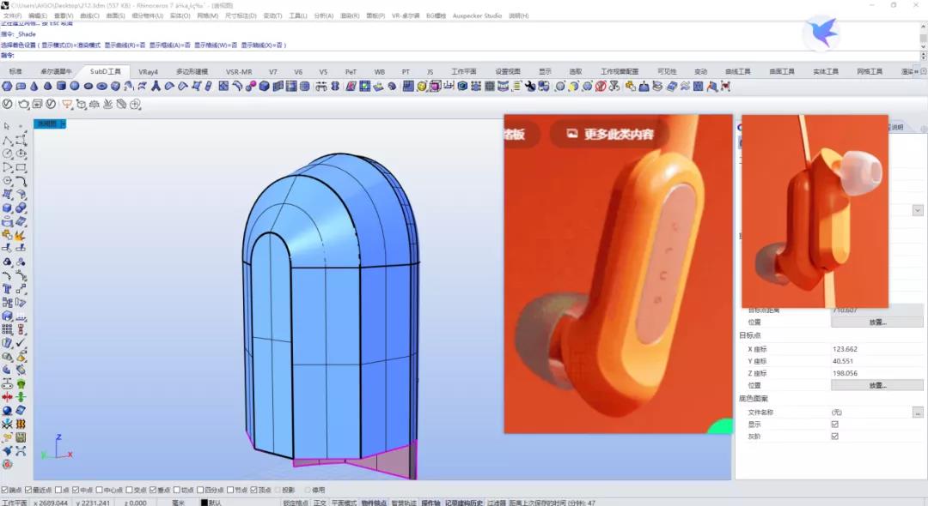Image resolution: width=928 pixels, height=506 pixels.
Task: Select the SubD torus primitive icon
Action: click(101, 87)
